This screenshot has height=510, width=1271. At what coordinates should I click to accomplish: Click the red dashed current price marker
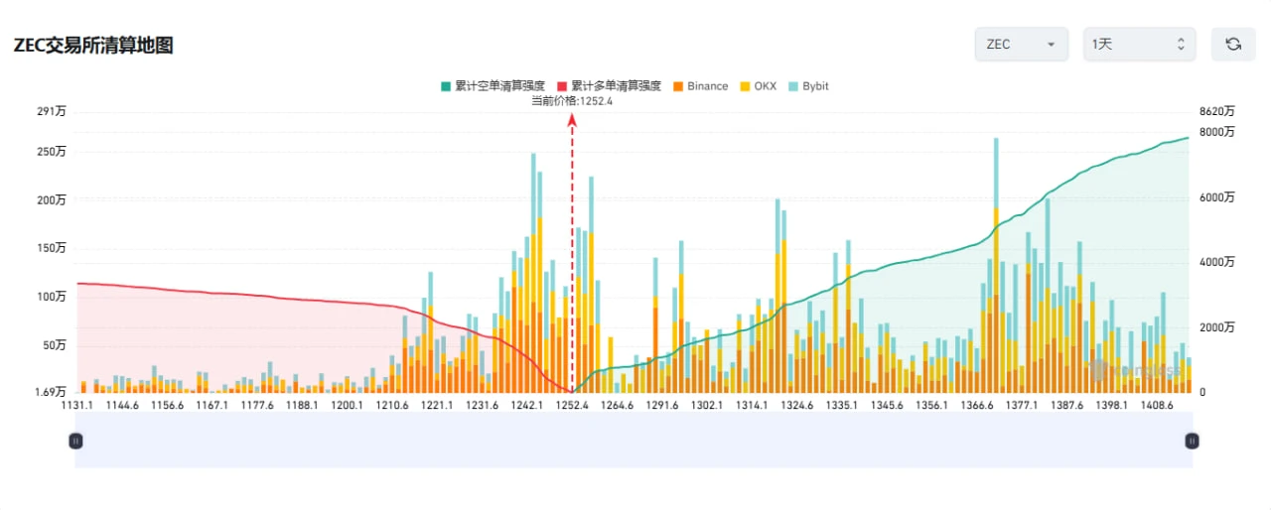click(572, 253)
